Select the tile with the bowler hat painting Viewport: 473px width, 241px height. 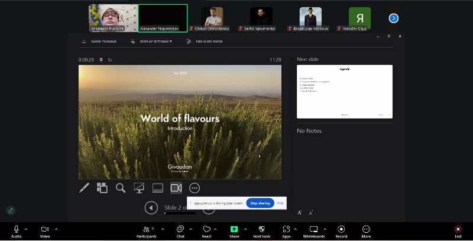310,18
